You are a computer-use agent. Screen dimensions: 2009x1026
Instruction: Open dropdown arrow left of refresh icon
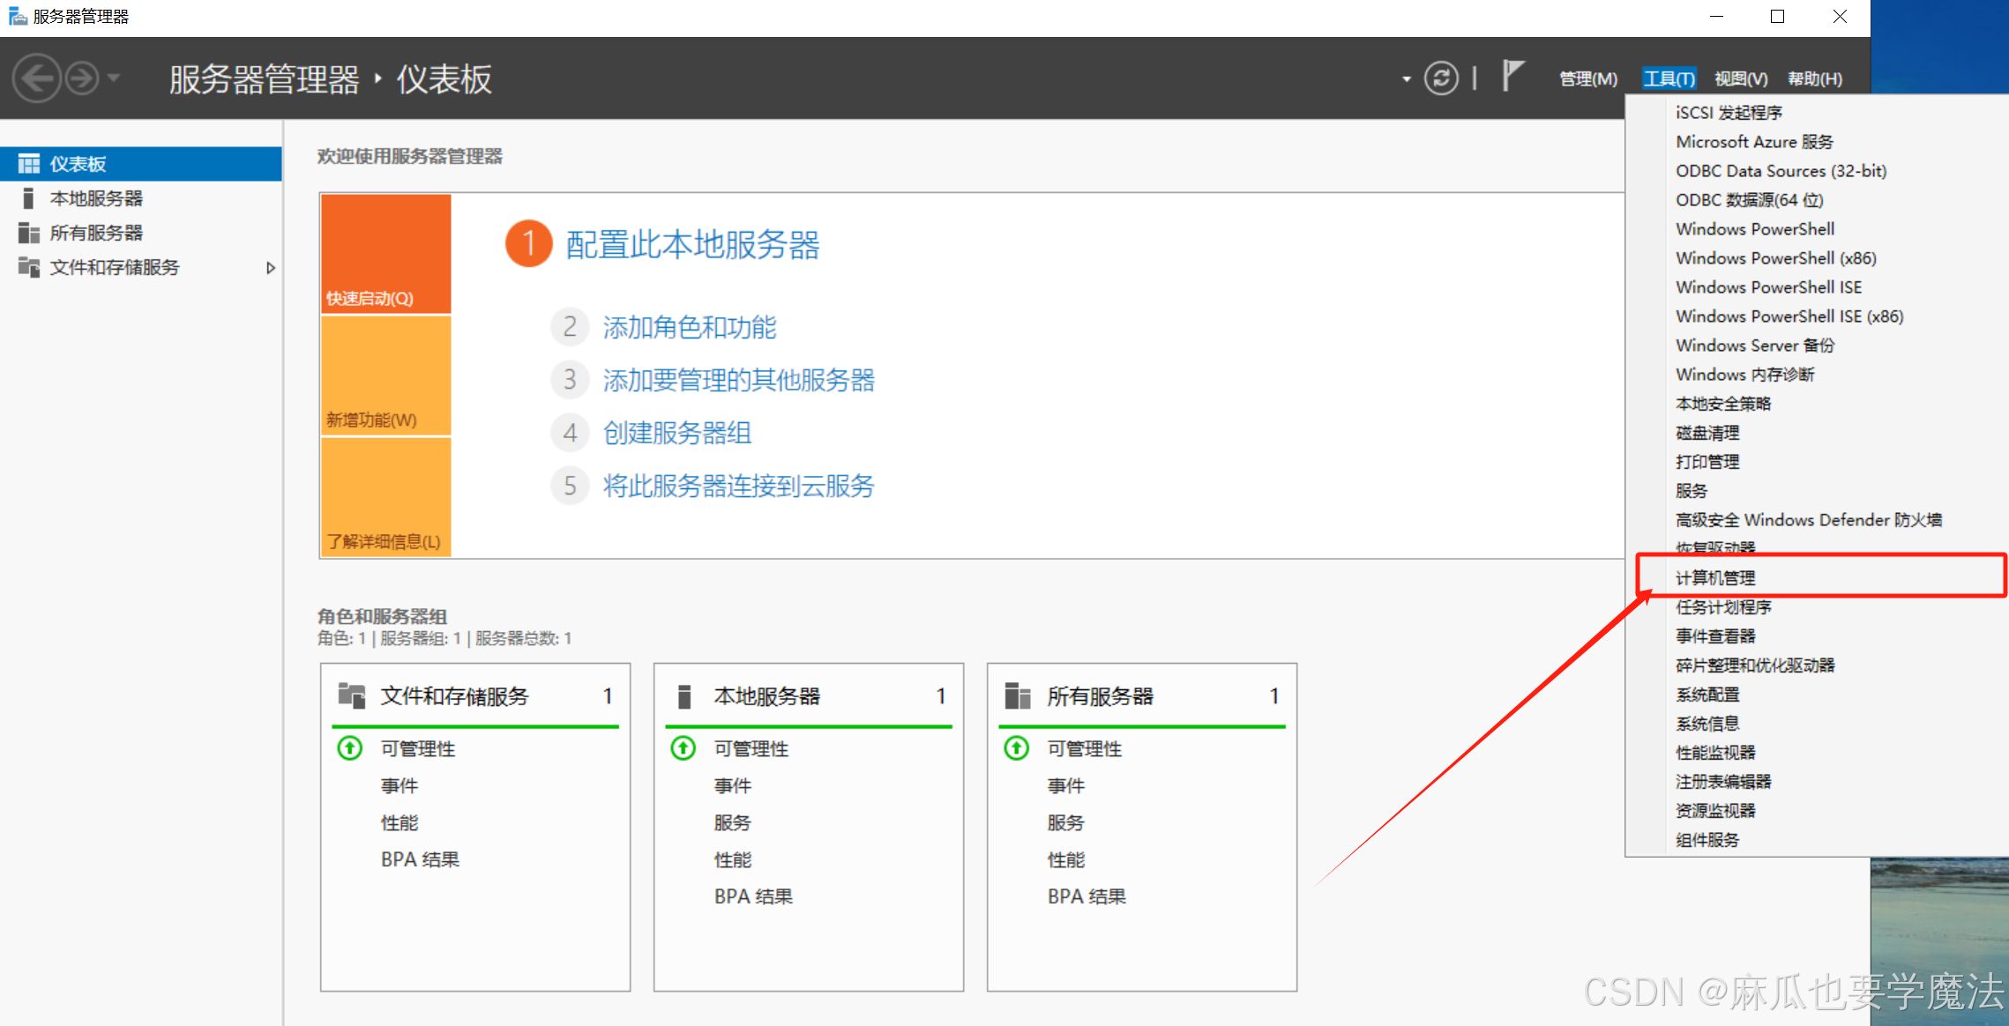(x=1407, y=79)
